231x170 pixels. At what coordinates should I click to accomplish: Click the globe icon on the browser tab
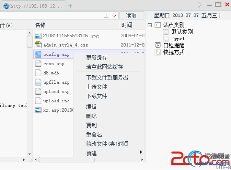tap(6, 6)
